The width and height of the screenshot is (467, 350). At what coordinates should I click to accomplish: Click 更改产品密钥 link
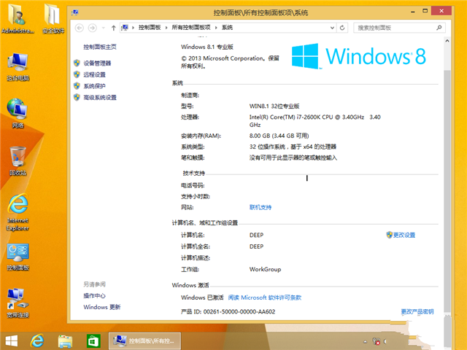tap(417, 311)
